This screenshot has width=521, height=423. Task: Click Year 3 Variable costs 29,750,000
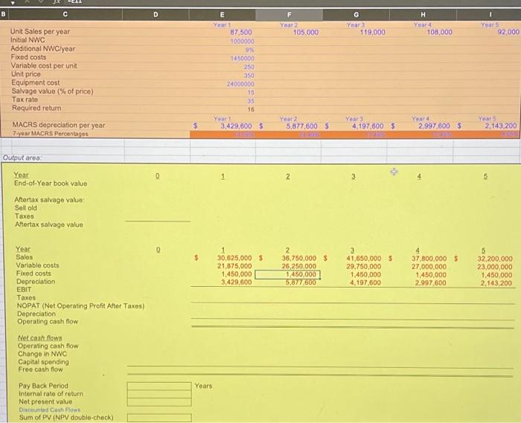pyautogui.click(x=364, y=267)
